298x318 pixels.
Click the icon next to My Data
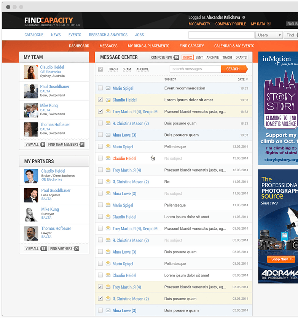269,24
